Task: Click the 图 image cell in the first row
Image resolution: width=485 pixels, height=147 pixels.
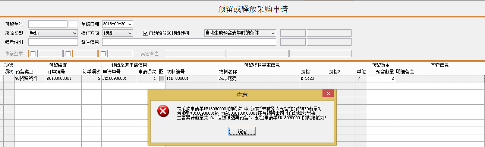Action: [161, 79]
